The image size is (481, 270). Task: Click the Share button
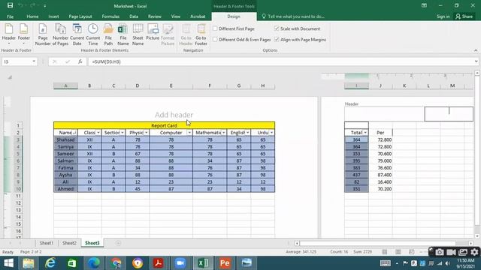coord(464,16)
